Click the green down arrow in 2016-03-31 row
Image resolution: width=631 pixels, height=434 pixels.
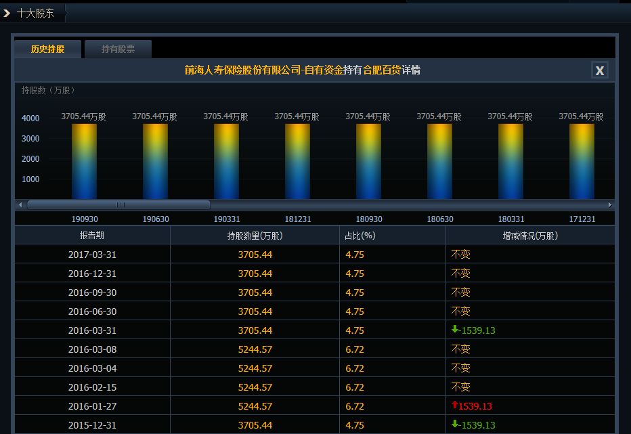pos(455,329)
